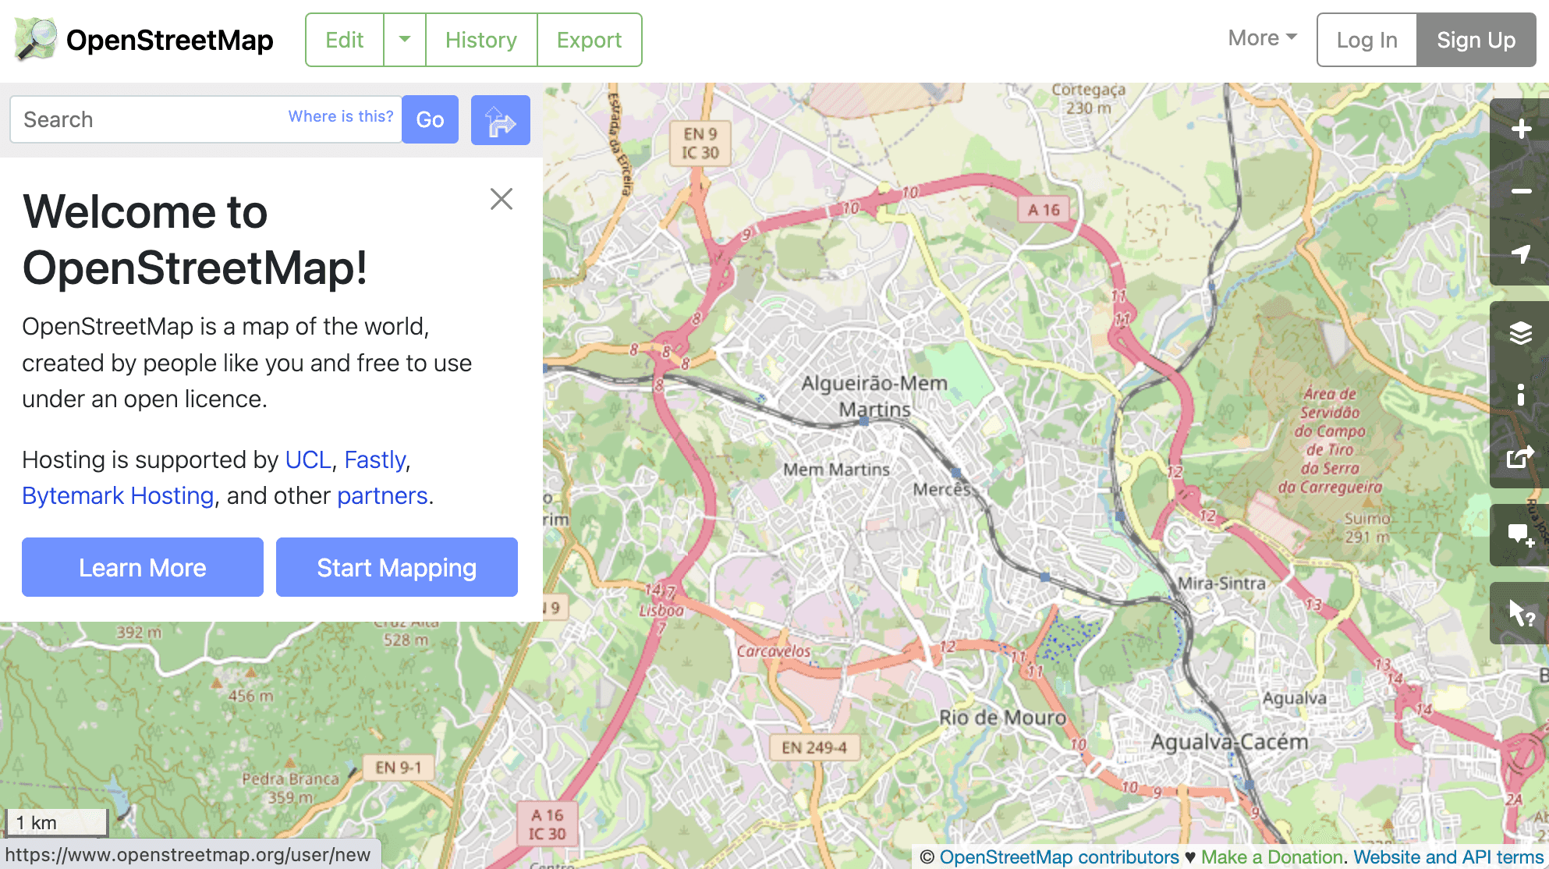Click the Agualva-Cacém map label
Screen dimensions: 1549x869
[1230, 741]
